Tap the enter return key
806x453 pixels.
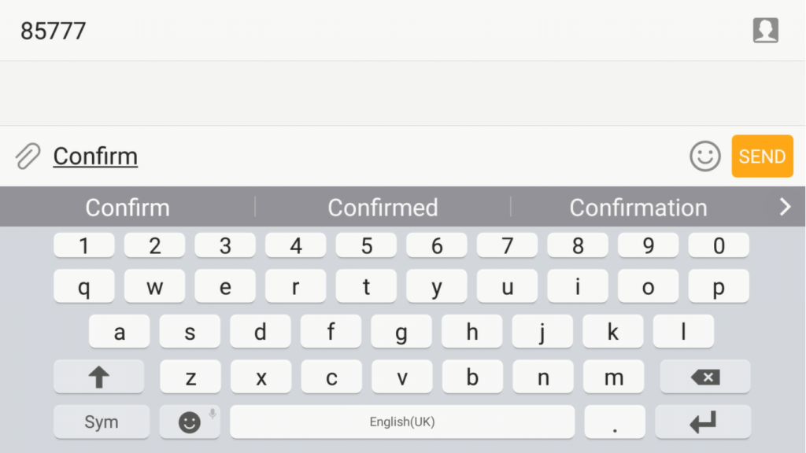[x=703, y=422]
